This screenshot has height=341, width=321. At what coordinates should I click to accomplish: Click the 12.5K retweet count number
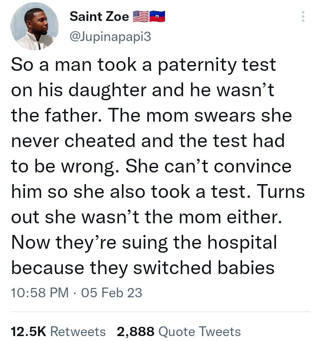tap(28, 332)
